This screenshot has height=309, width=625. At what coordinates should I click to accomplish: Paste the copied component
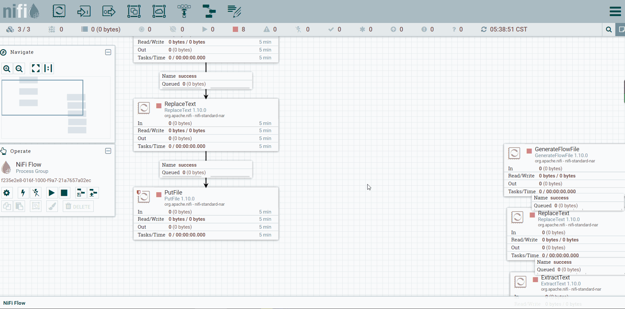(19, 206)
